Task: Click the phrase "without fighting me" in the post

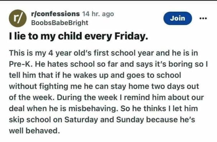Action: point(45,87)
